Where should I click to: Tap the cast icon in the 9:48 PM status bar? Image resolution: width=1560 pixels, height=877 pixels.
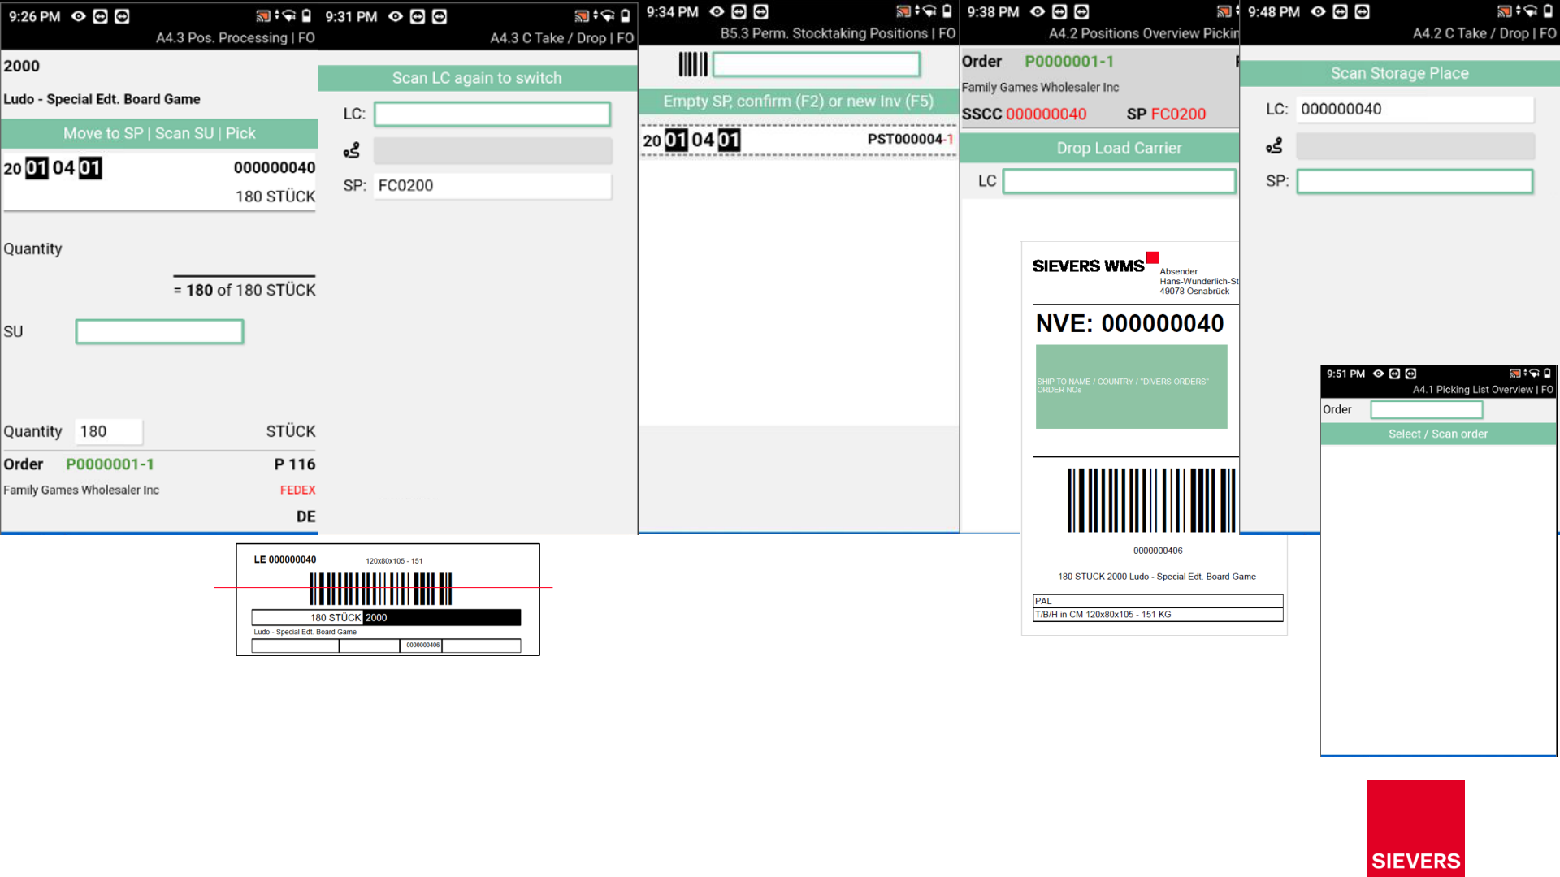pos(1504,12)
